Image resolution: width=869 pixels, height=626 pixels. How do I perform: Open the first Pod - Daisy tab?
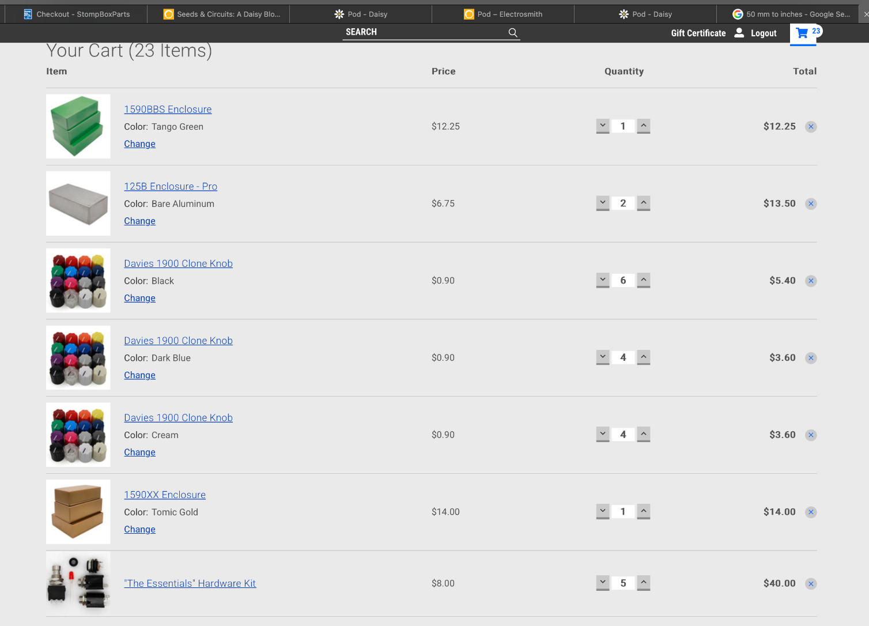[x=361, y=14]
